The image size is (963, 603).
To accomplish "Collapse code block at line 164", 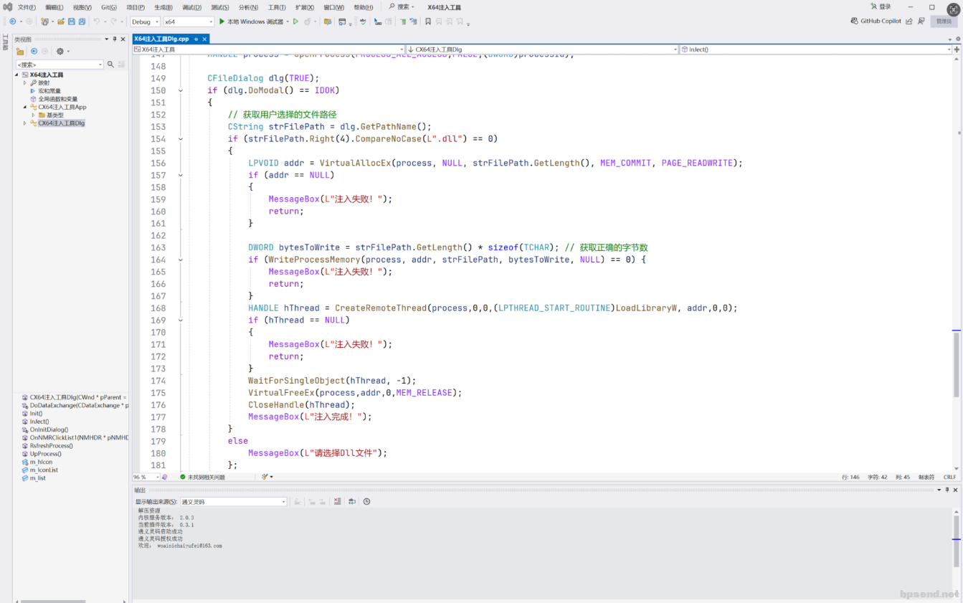I will pyautogui.click(x=181, y=260).
